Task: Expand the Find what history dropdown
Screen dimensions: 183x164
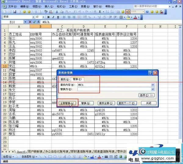Action: click(x=153, y=85)
